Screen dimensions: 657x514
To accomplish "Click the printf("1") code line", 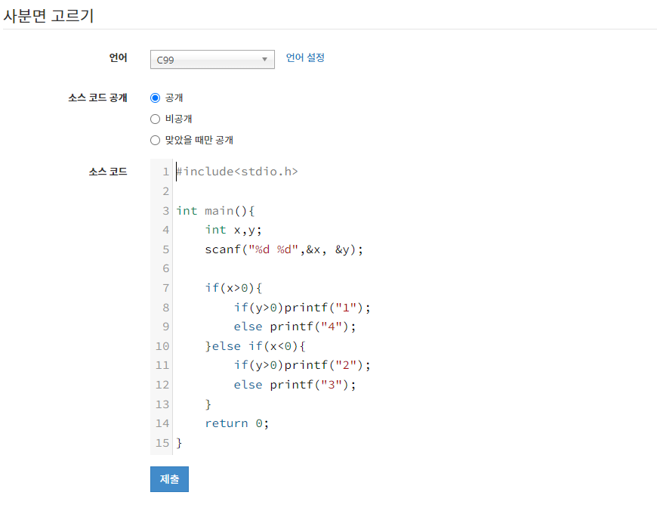I will (x=302, y=308).
